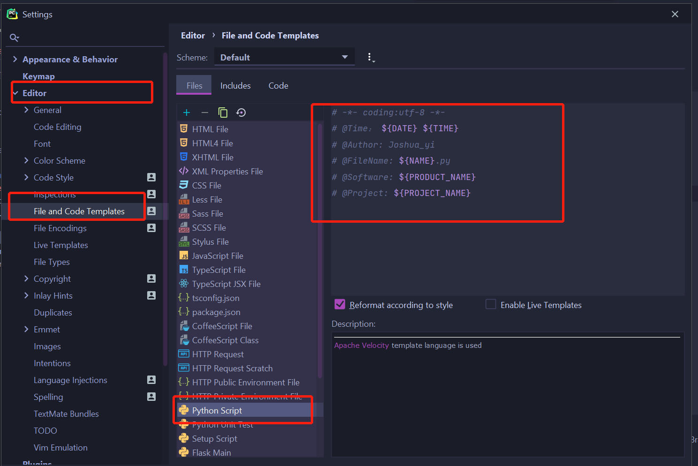Click HTML File icon in the template list

tap(184, 129)
